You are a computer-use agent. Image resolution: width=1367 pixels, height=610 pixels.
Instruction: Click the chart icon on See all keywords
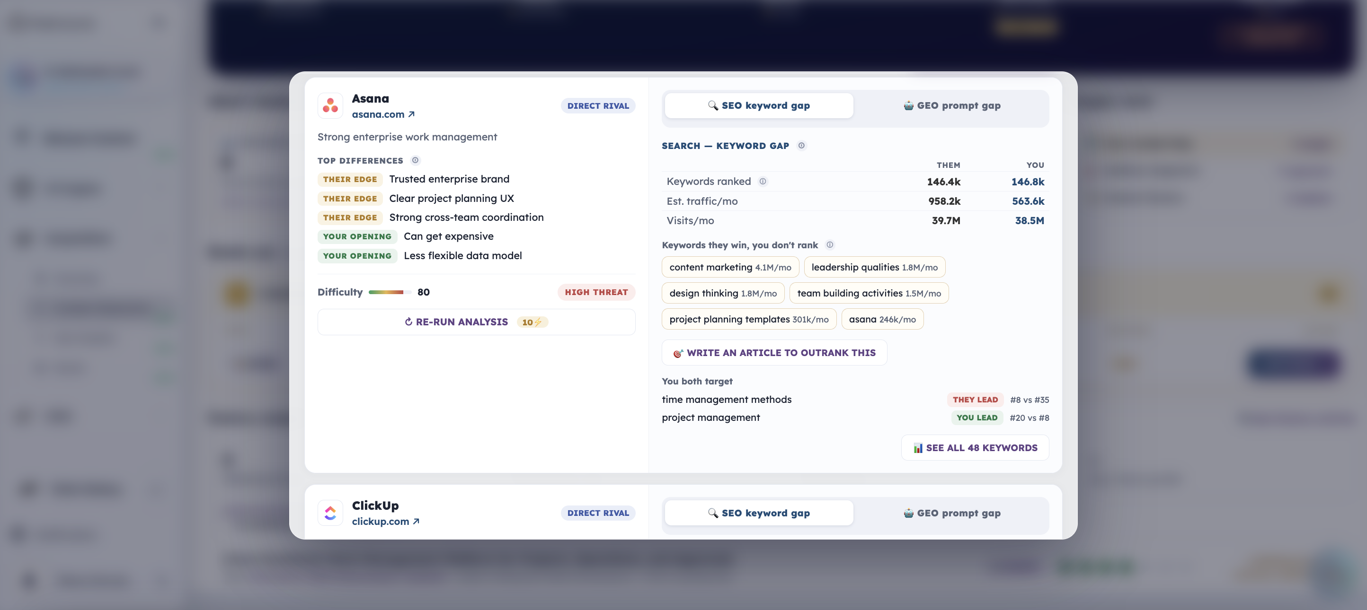coord(917,448)
